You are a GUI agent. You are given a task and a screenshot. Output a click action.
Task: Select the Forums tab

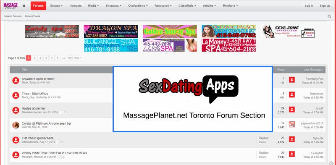point(38,6)
